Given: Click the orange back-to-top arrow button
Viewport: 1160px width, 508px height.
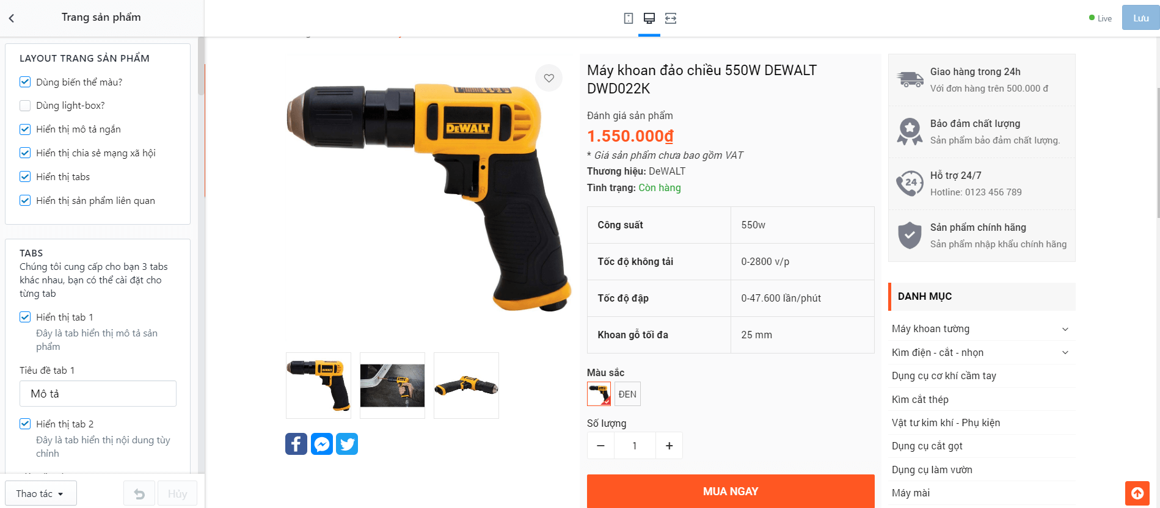Looking at the screenshot, I should (1137, 493).
